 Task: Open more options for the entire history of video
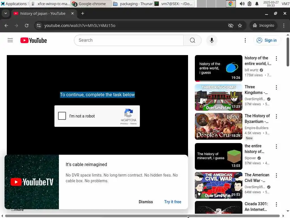[276, 147]
